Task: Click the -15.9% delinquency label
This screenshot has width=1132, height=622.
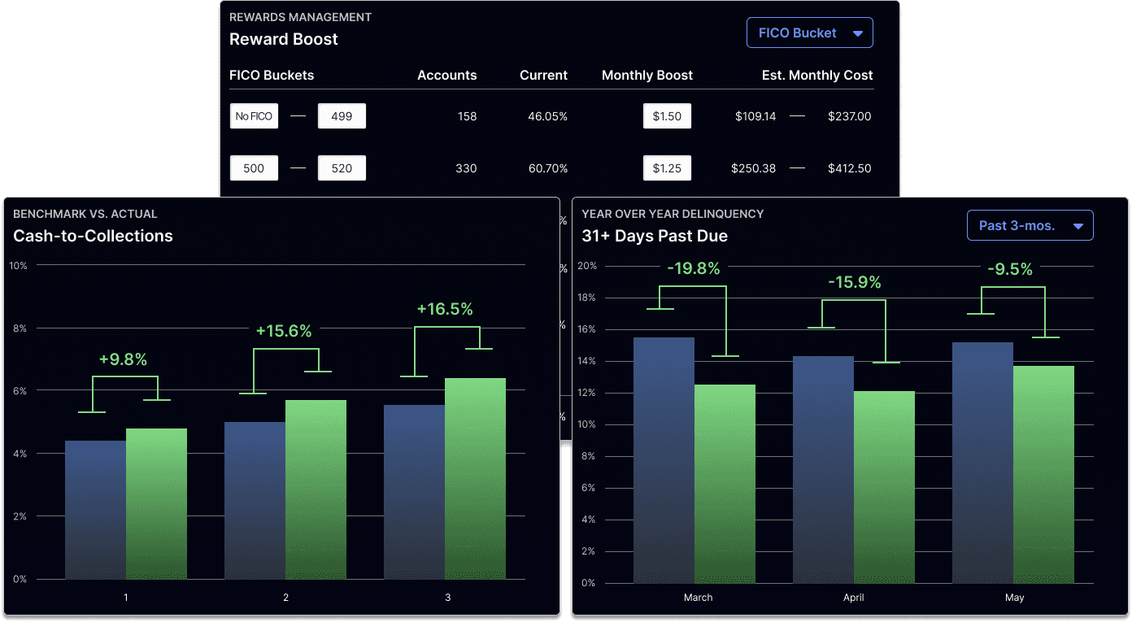Action: pos(855,282)
